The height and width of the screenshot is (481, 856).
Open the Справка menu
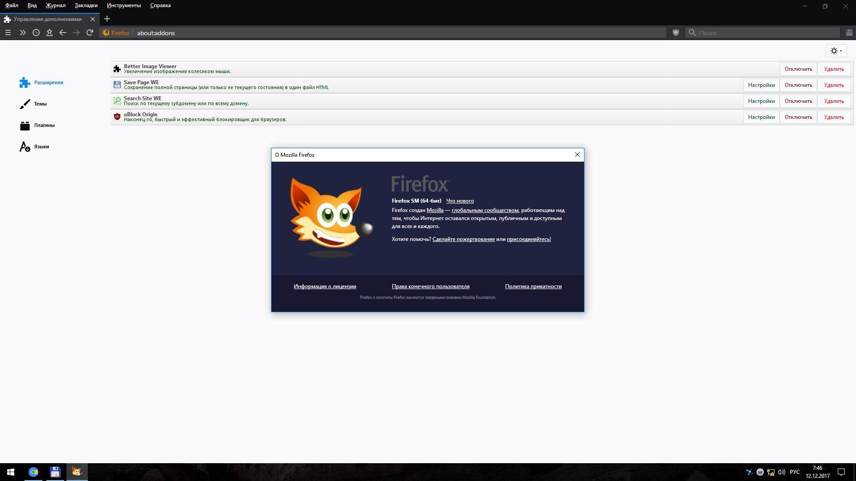click(x=160, y=5)
